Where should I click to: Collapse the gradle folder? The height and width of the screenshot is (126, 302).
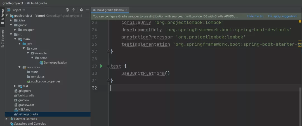click(x=11, y=25)
